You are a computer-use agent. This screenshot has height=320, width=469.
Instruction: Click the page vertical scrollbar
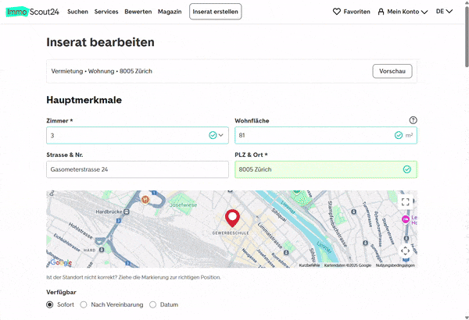pos(467,36)
